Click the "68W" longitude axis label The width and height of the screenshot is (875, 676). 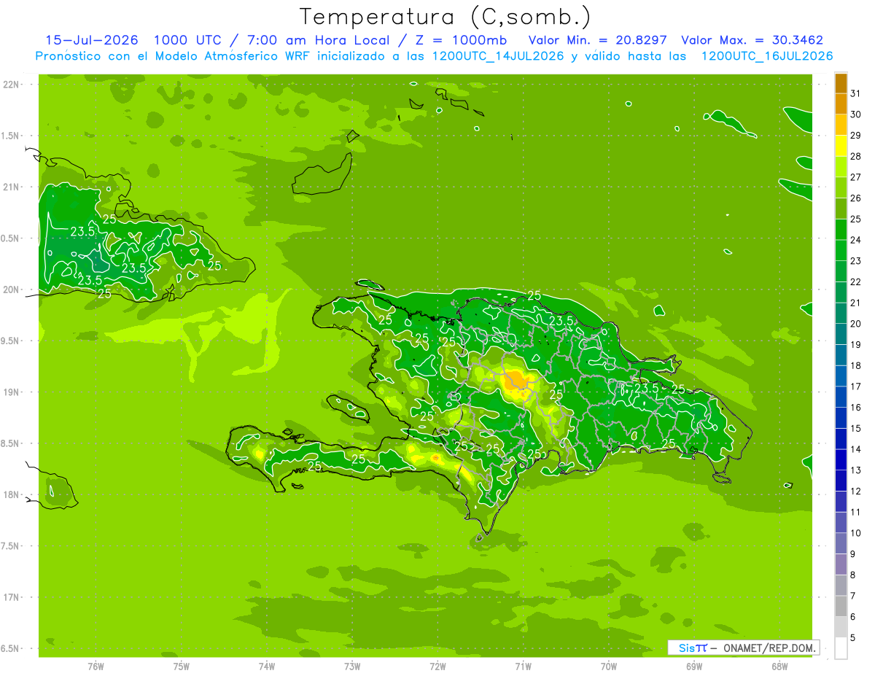779,667
